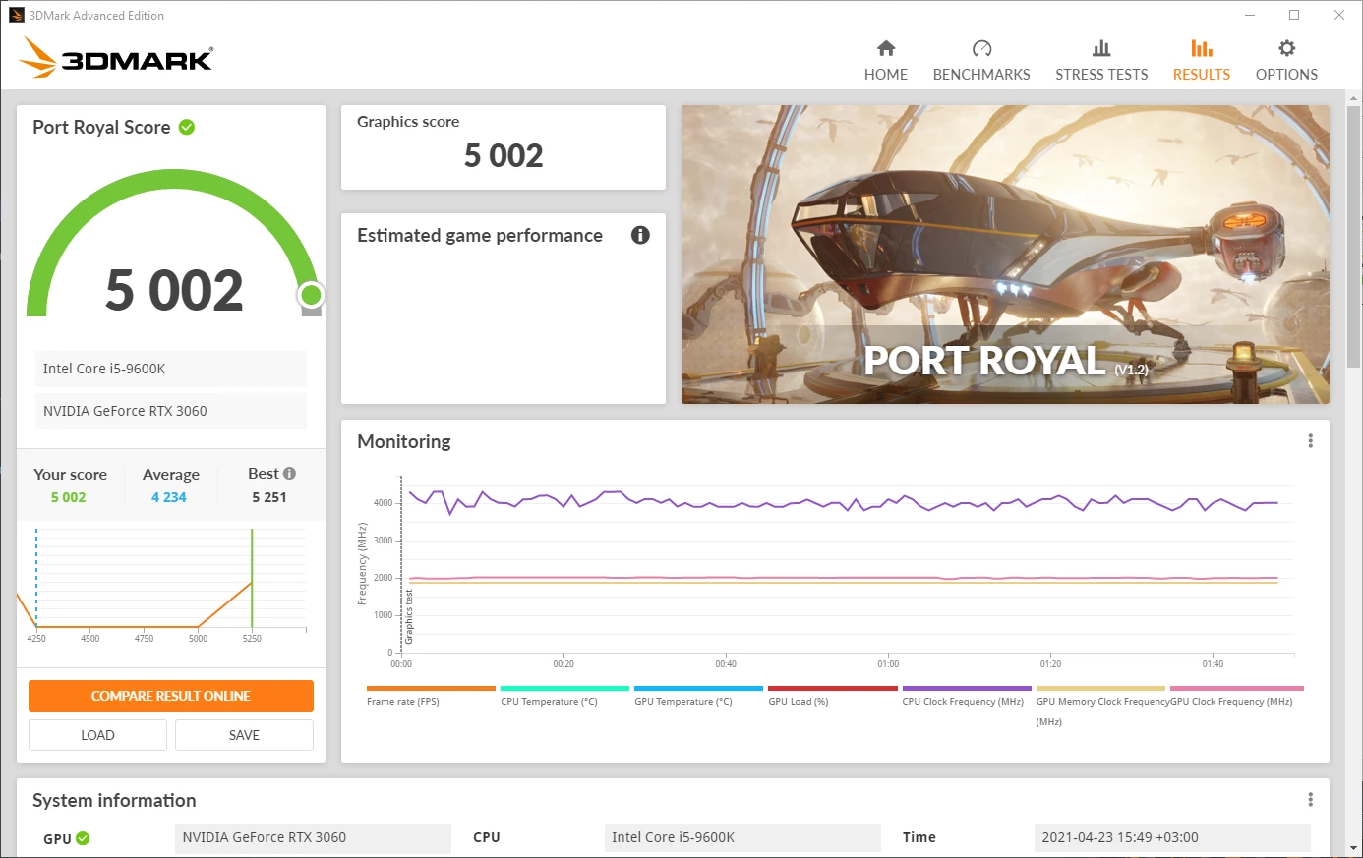
Task: Click the Graphics score value 5 002
Action: click(x=504, y=155)
